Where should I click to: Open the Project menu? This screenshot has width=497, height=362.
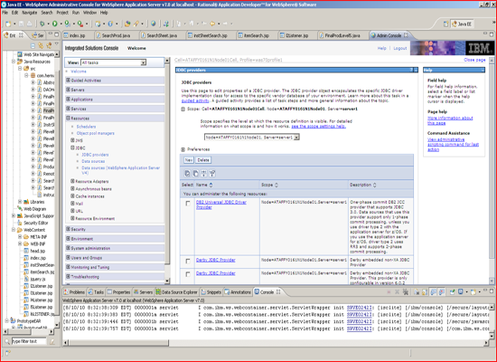pos(62,13)
